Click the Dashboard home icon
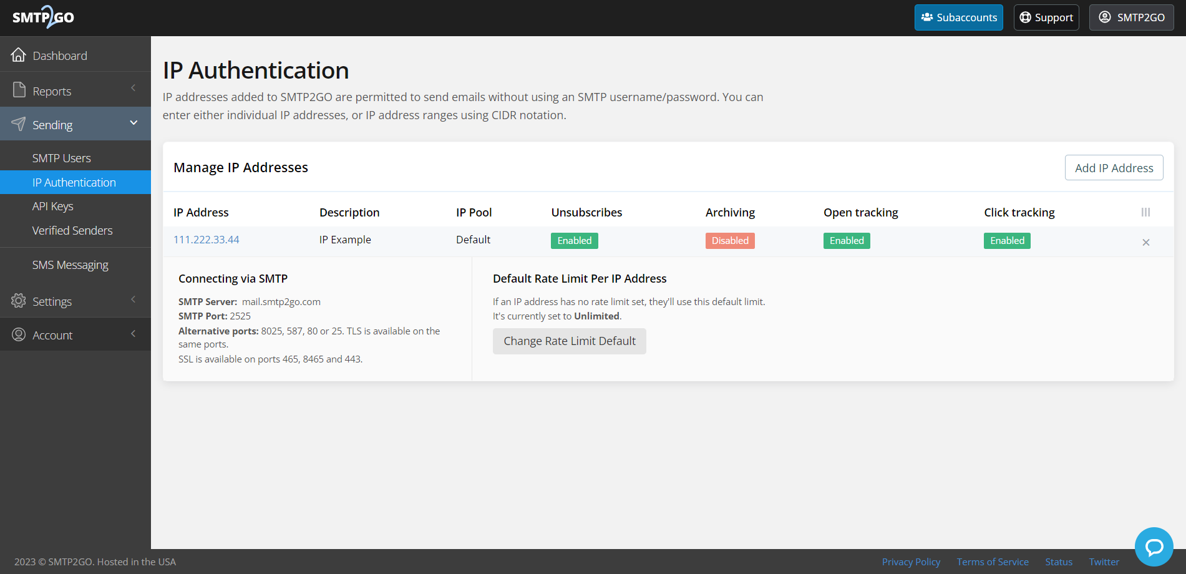This screenshot has height=574, width=1186. tap(19, 56)
